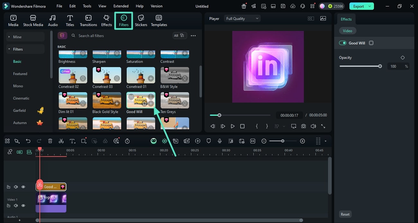
Task: Open the Templates tab
Action: [159, 21]
